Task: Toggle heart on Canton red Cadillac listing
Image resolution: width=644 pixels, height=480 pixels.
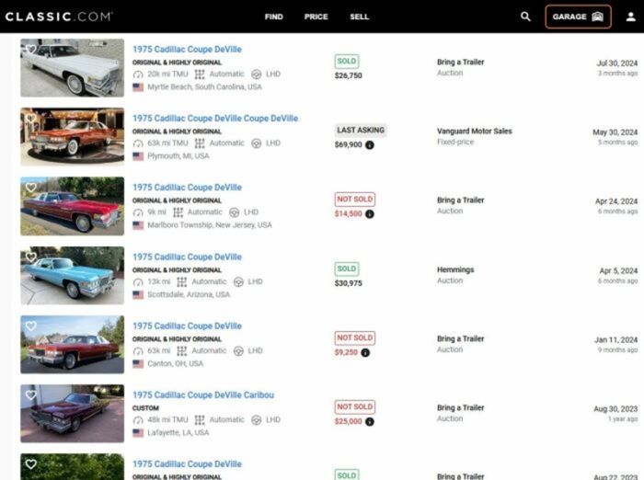Action: coord(30,326)
